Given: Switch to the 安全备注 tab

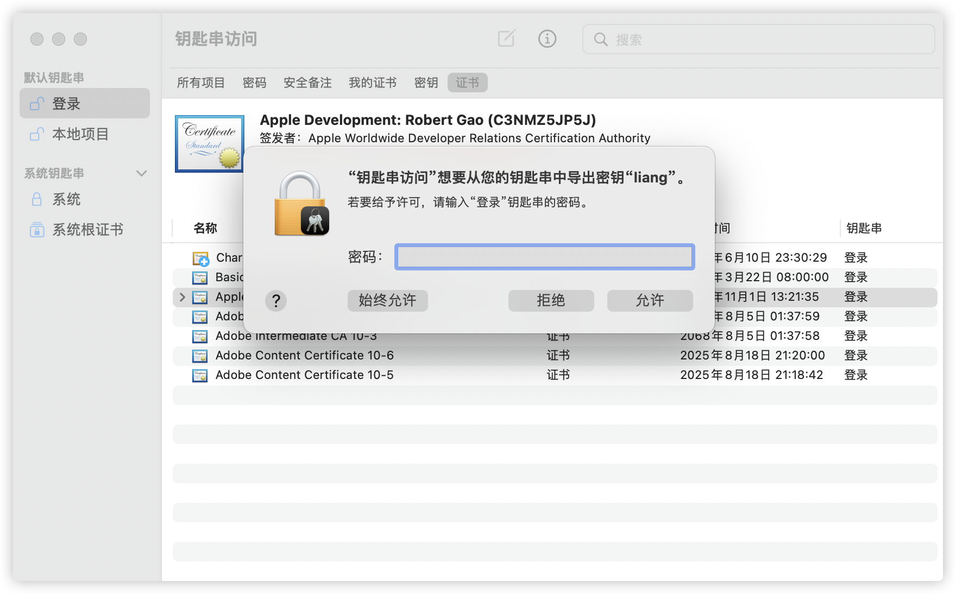Looking at the screenshot, I should coord(307,83).
